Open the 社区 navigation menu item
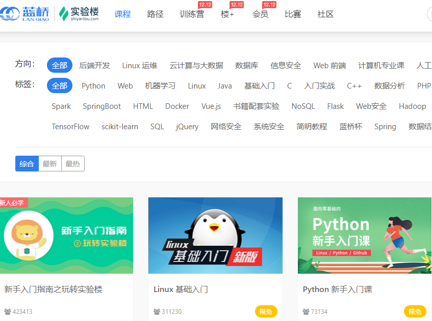 325,14
